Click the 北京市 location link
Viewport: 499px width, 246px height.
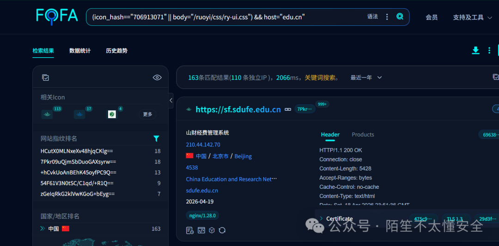point(220,156)
